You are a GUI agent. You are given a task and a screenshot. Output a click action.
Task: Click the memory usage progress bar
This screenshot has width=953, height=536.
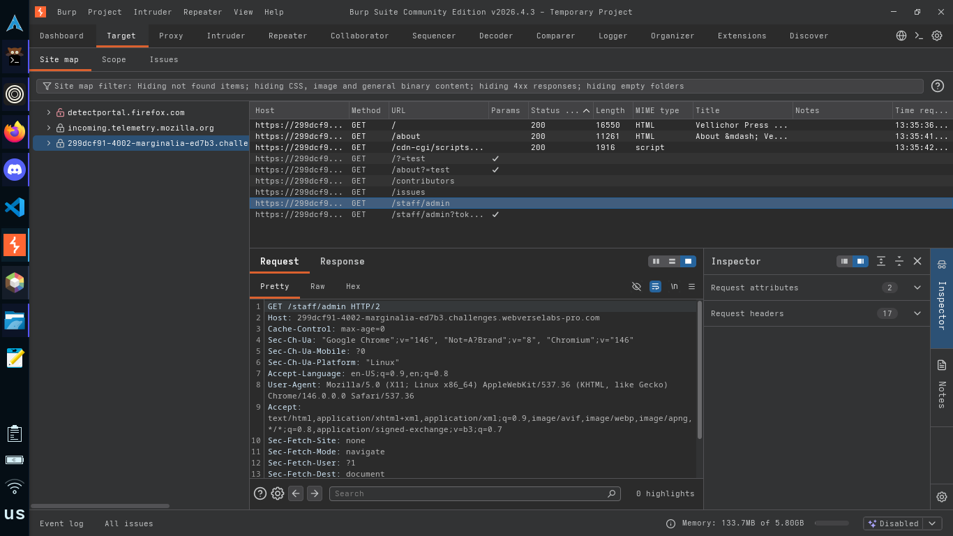tap(832, 523)
